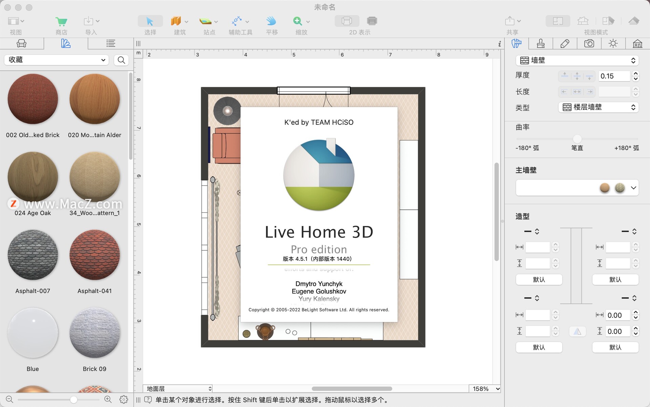Select the 选择 arrow tool

150,21
